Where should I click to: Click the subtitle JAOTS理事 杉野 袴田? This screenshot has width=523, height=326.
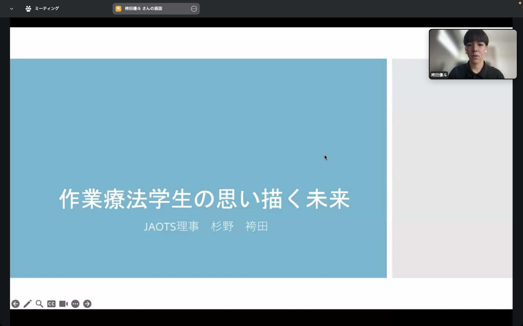(x=206, y=226)
